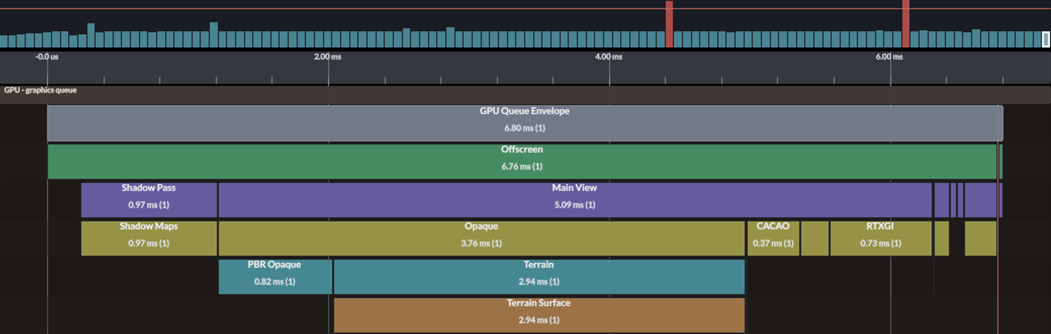This screenshot has width=1051, height=334.
Task: Click the GPU - graphics queue track header
Action: (525, 95)
